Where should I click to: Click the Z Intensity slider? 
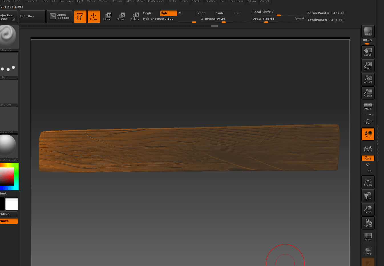coord(213,19)
